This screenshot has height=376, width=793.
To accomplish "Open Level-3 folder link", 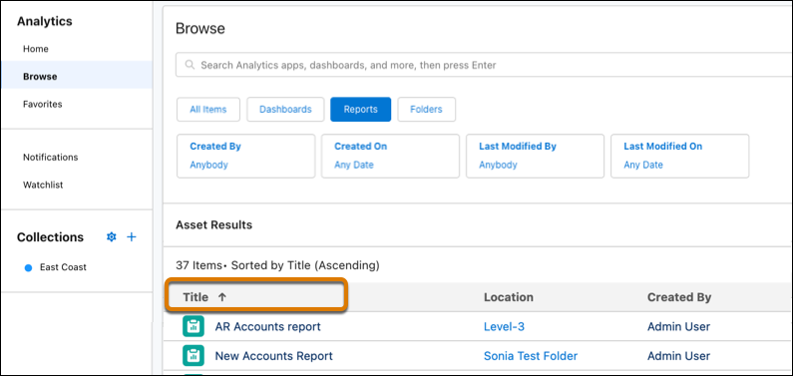I will [504, 326].
